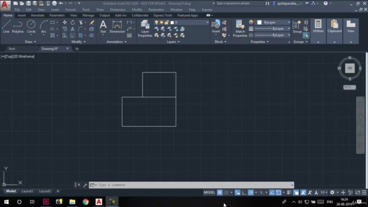Open the Text tool
368x207 pixels.
coord(103,27)
